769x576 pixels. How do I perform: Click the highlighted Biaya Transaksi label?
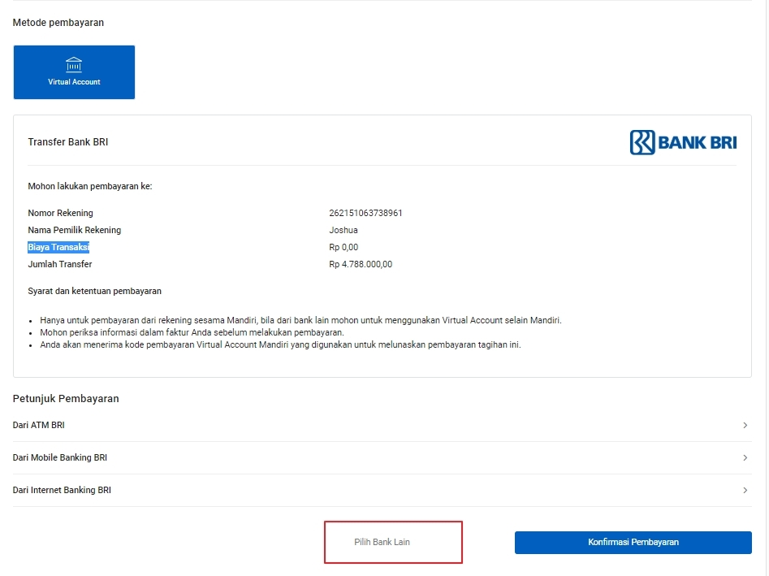[58, 247]
